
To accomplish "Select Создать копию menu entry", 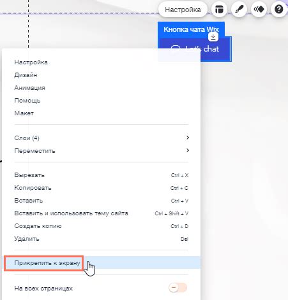I will tap(102, 226).
